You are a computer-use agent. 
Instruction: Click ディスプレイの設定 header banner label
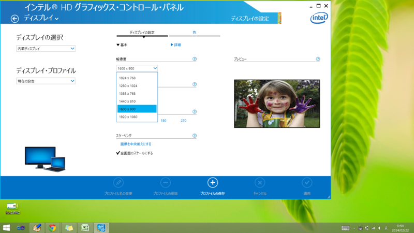coord(250,19)
